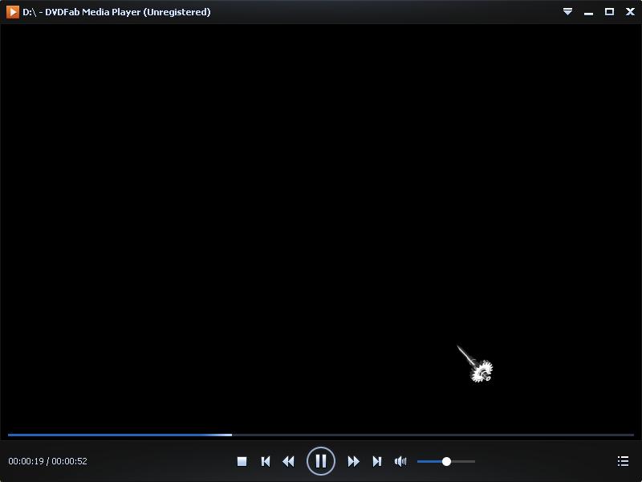Jump to the previous chapter

[x=266, y=461]
